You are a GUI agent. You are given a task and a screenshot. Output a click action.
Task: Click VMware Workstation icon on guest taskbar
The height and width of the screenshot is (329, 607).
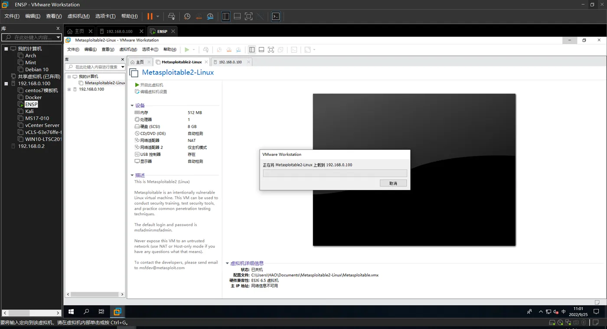click(x=117, y=312)
